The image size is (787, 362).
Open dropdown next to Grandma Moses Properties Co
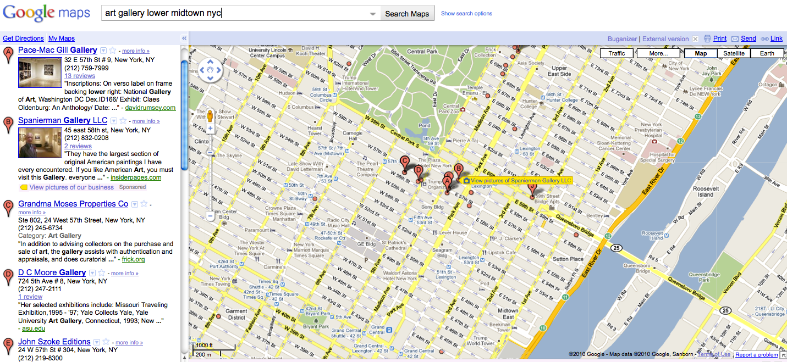click(134, 204)
